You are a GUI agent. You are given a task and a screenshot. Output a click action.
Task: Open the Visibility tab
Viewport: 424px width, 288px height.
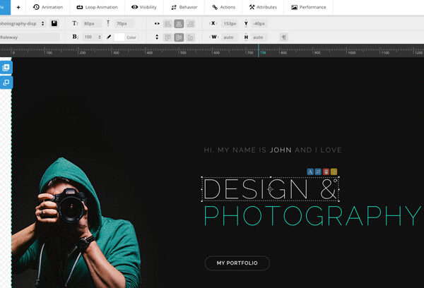[144, 7]
